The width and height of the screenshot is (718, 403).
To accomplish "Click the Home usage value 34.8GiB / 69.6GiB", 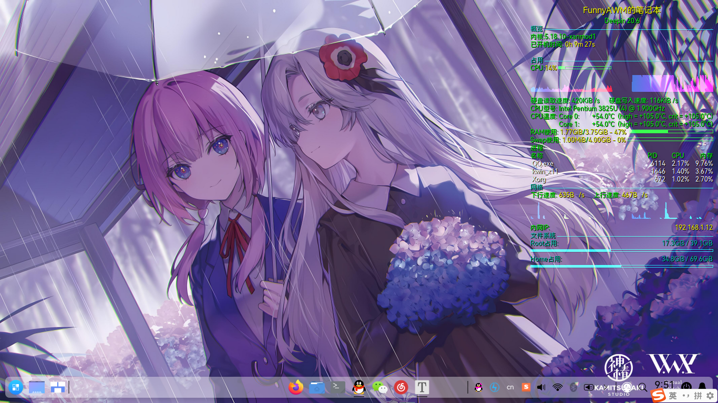I will coord(688,259).
